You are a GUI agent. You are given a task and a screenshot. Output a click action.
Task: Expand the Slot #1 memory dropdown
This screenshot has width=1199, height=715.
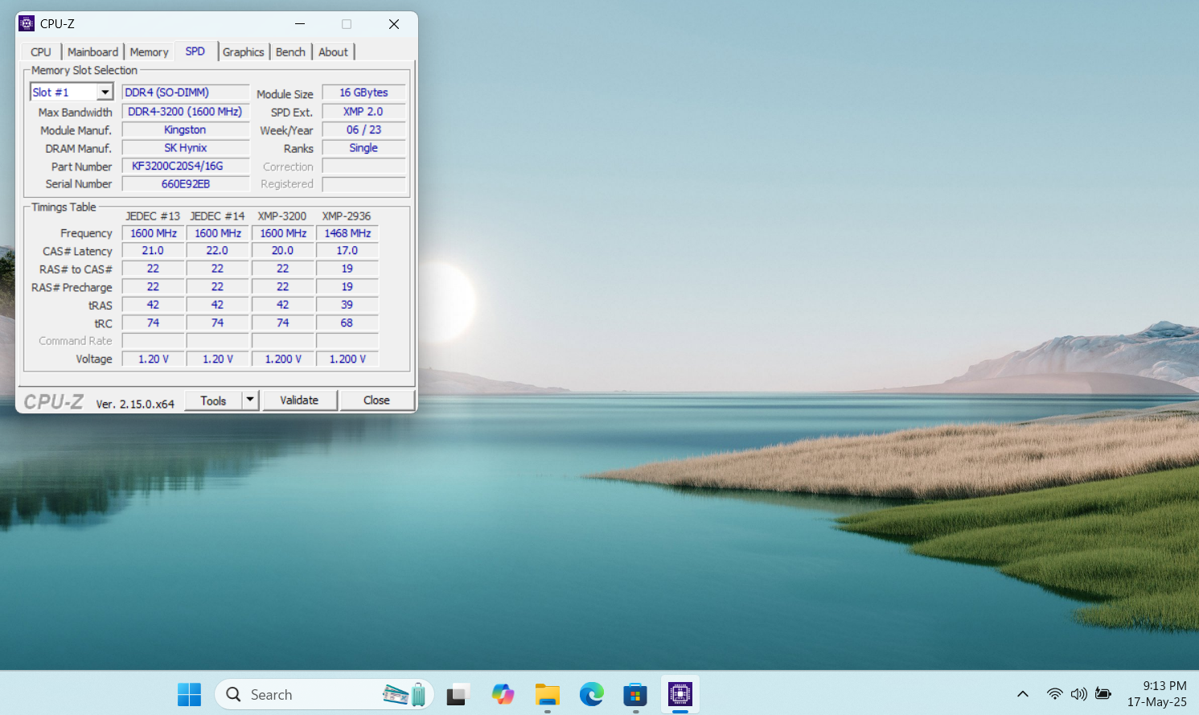[x=105, y=92]
